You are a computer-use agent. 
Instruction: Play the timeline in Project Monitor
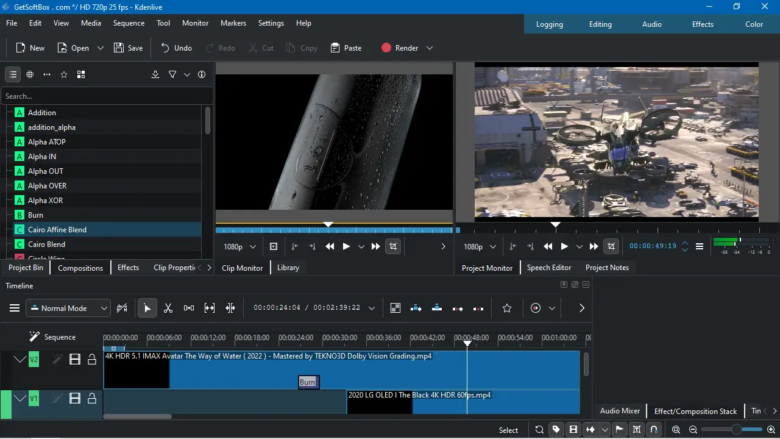[x=564, y=246]
